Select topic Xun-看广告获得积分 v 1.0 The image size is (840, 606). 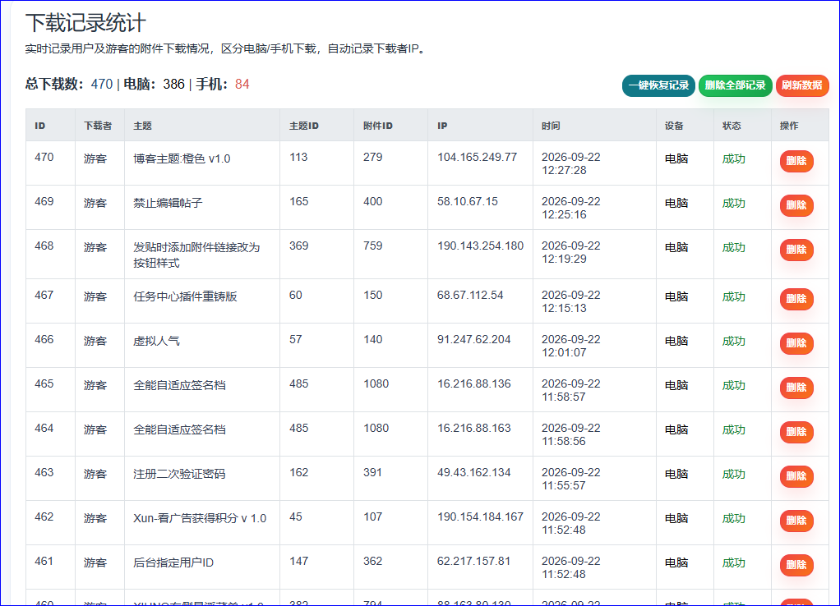point(200,519)
